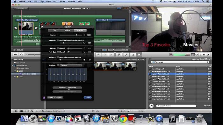223x125 pixels.
Task: Mark selection as favorite (solid star)
Action: 98,55
